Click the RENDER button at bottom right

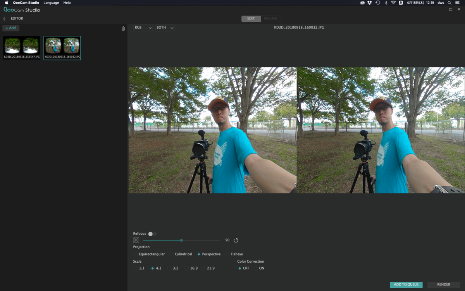coord(444,285)
